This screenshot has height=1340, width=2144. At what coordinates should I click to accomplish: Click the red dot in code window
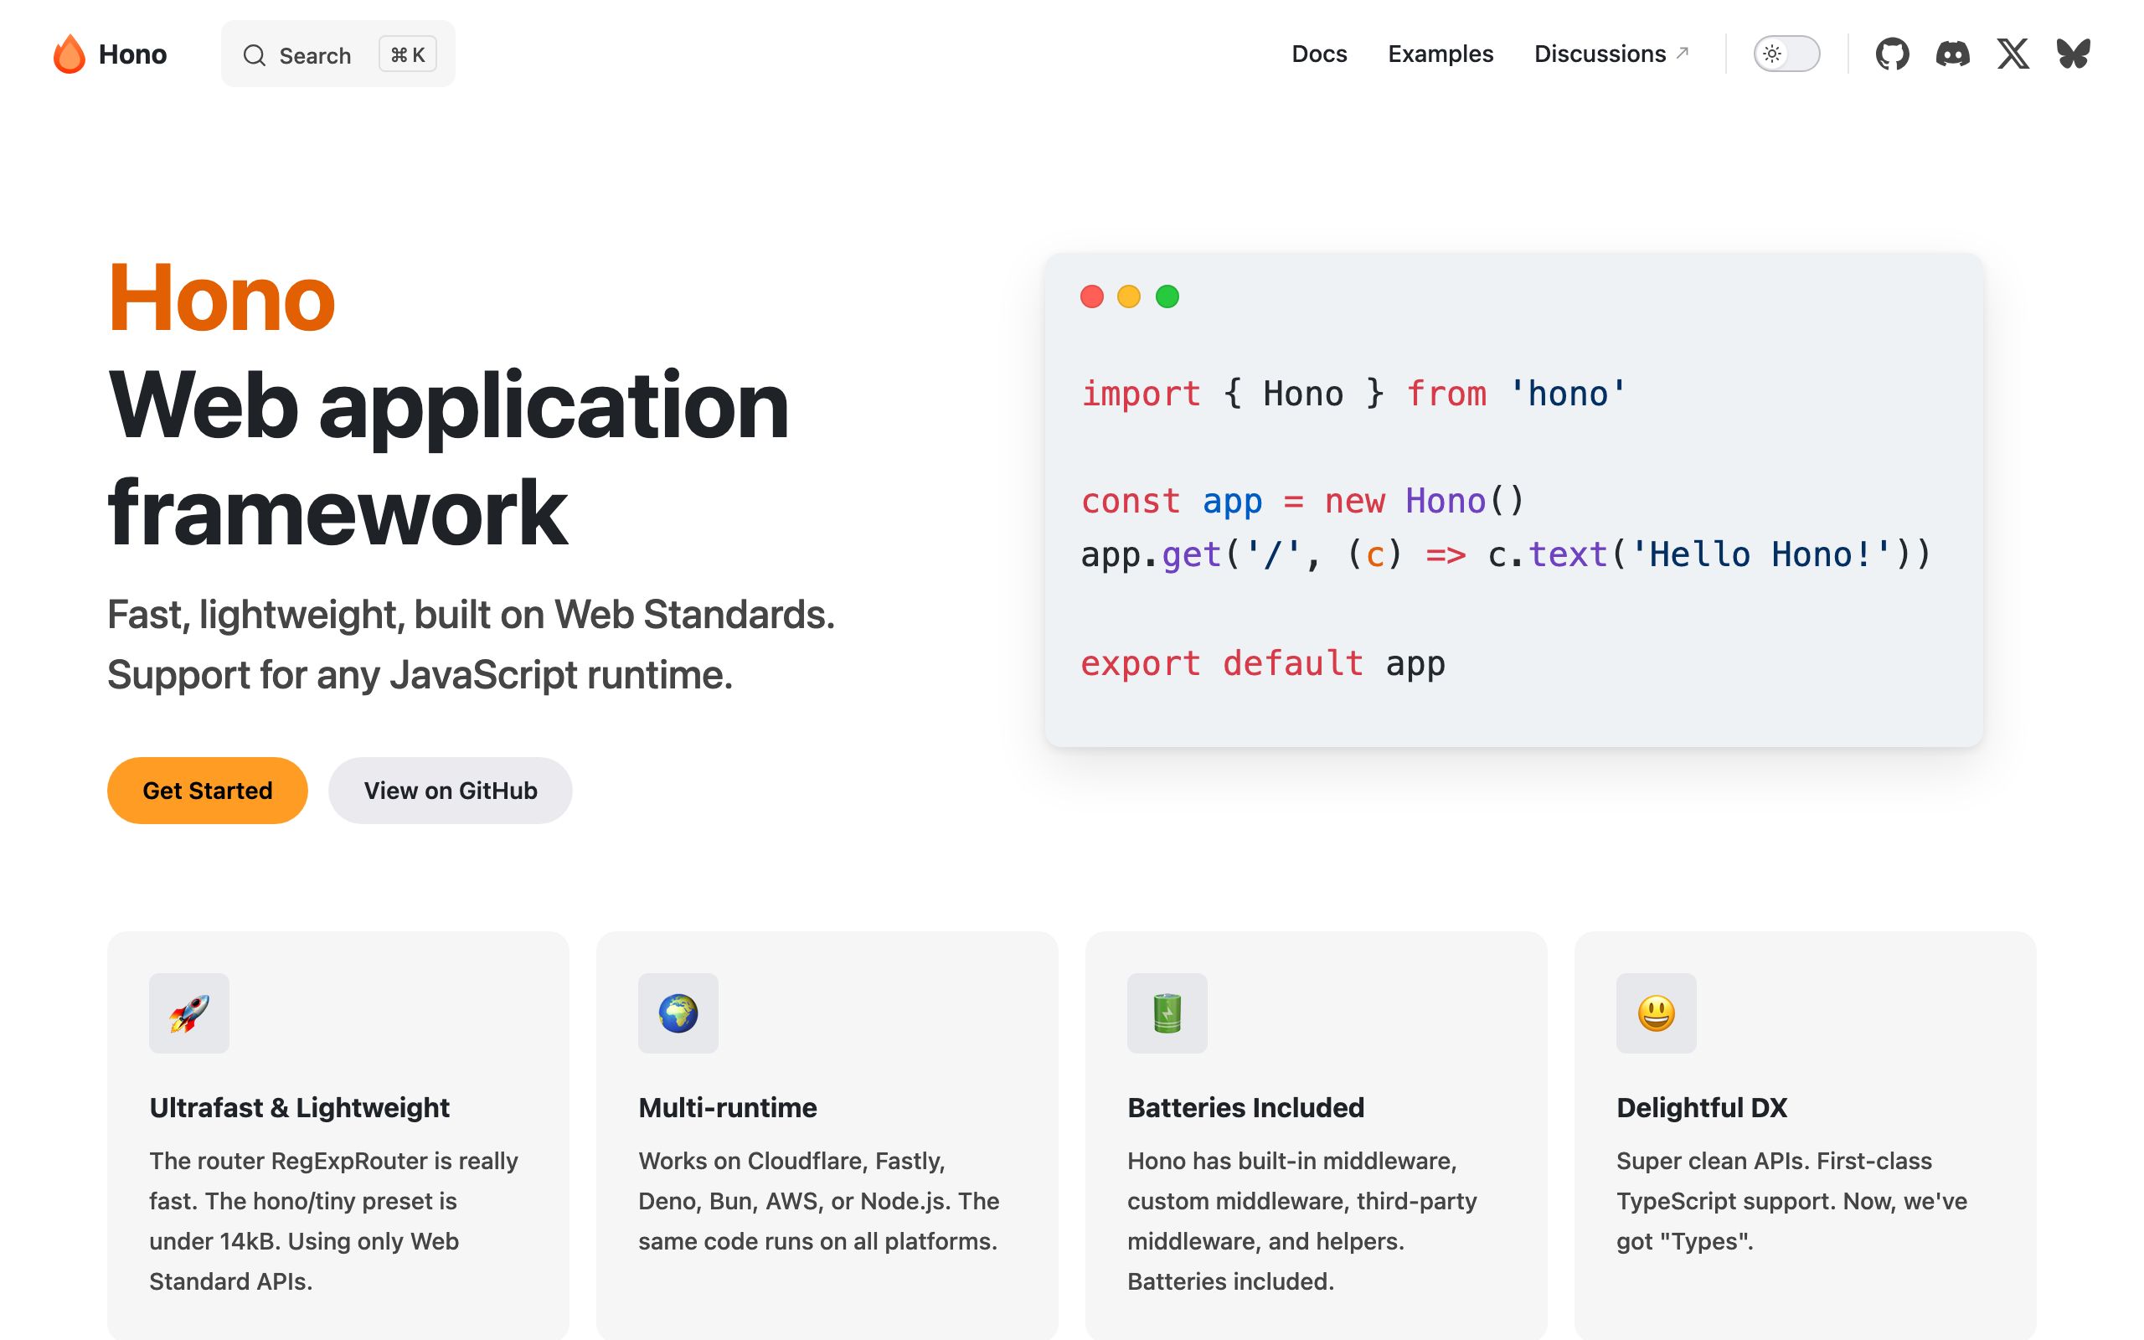(1091, 296)
